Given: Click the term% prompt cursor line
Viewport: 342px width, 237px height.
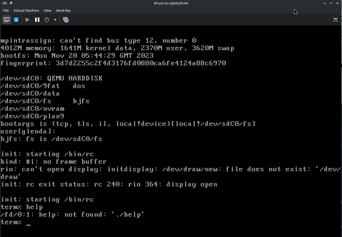Looking at the screenshot, I should pyautogui.click(x=16, y=222).
